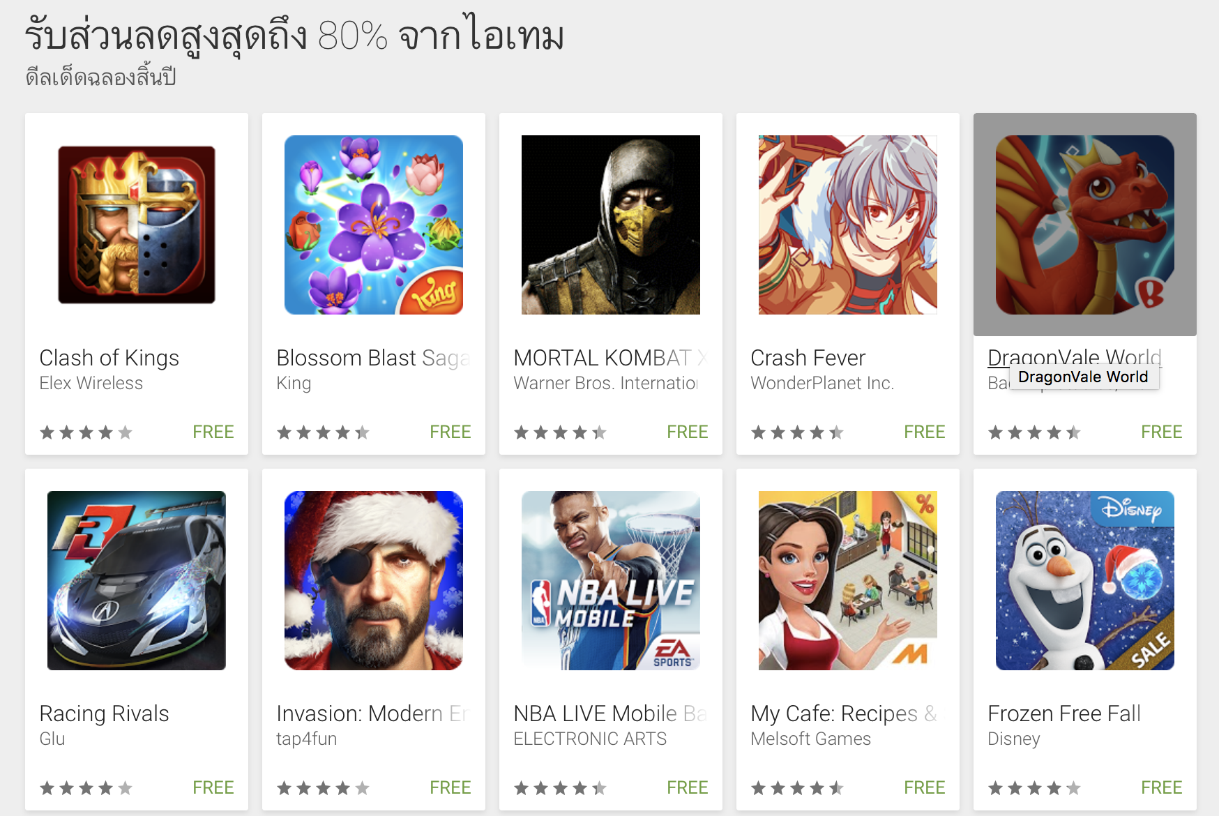The width and height of the screenshot is (1219, 816).
Task: Open the Mortal Kombat X app icon
Action: pyautogui.click(x=611, y=225)
